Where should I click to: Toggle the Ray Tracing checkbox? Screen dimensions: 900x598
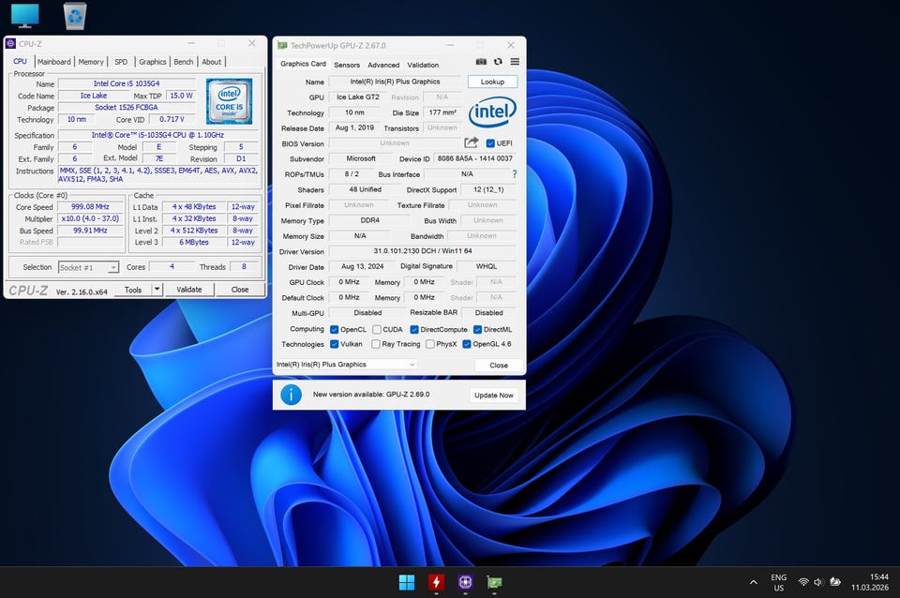[x=376, y=344]
